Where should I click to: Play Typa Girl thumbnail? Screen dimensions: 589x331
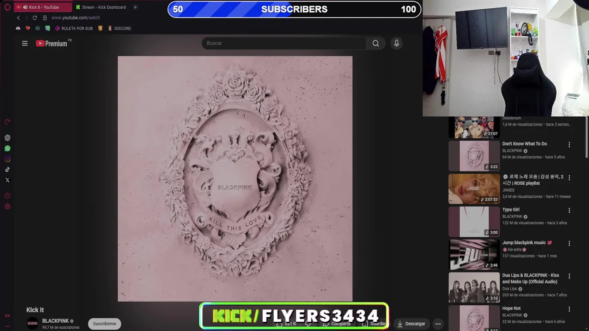point(474,222)
